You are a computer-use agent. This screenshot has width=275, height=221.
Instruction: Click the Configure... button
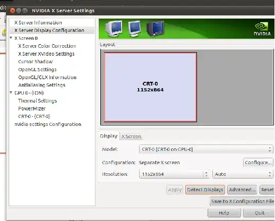point(258,163)
